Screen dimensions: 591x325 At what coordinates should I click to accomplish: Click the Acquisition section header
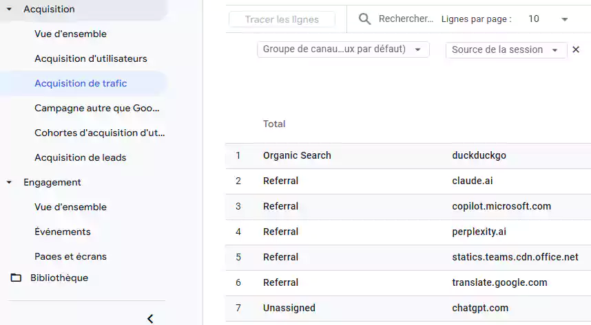(49, 9)
